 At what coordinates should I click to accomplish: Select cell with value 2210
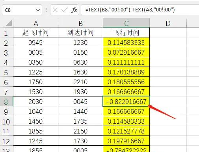(80, 82)
